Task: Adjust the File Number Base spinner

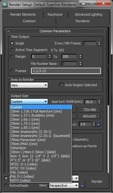Action: pyautogui.click(x=80, y=64)
